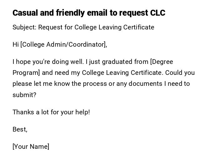Select the "[Your Name]" placeholder
The width and height of the screenshot is (219, 166).
(31, 147)
